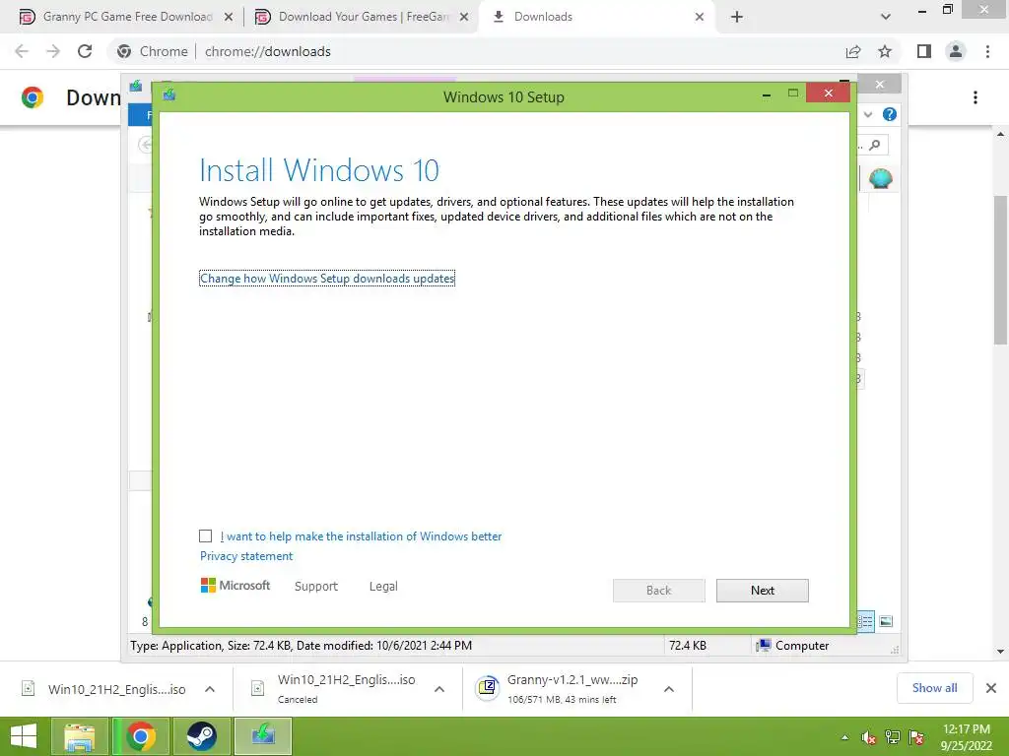1009x756 pixels.
Task: Click the Chrome page vertical scrollbar
Action: pyautogui.click(x=1000, y=270)
